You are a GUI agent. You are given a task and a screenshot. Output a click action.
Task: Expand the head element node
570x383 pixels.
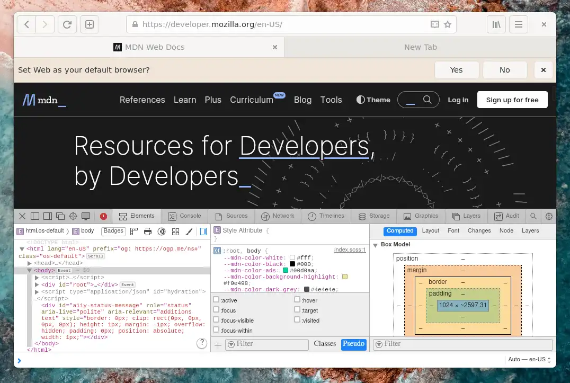[30, 263]
